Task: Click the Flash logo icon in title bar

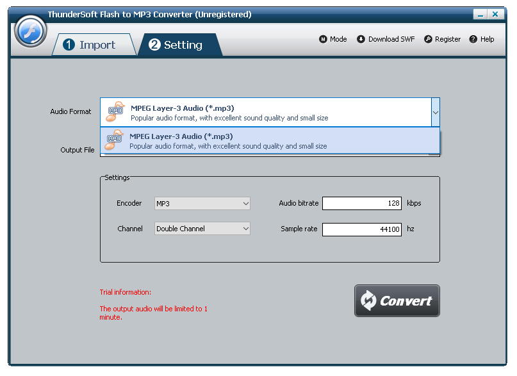Action: point(30,31)
